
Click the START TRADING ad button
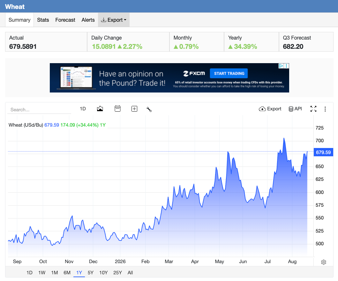click(x=229, y=73)
